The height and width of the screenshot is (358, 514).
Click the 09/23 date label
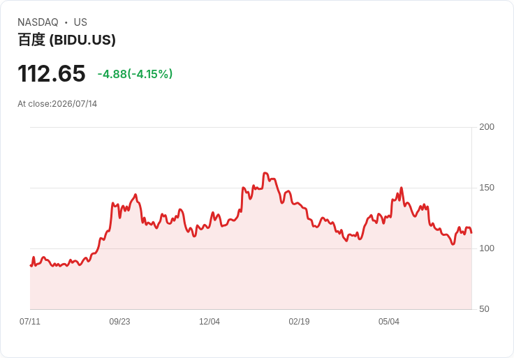(x=119, y=321)
